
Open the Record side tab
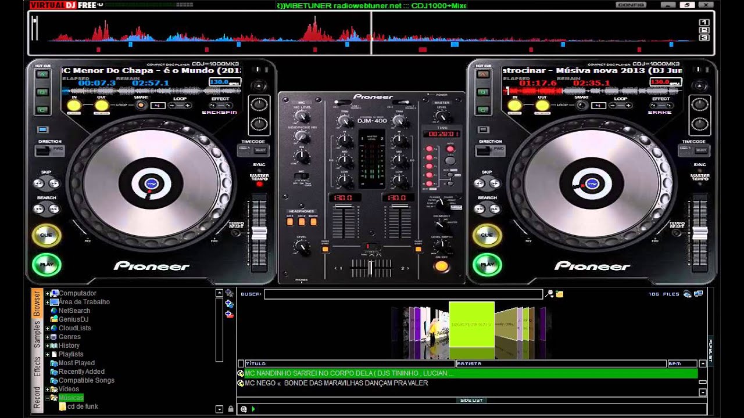pyautogui.click(x=37, y=398)
